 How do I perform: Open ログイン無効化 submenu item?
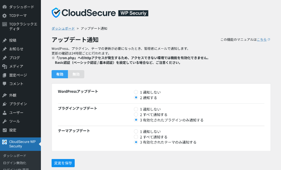[x=15, y=163]
